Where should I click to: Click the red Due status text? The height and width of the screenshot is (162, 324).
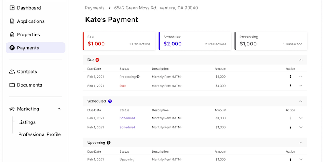coord(123,86)
